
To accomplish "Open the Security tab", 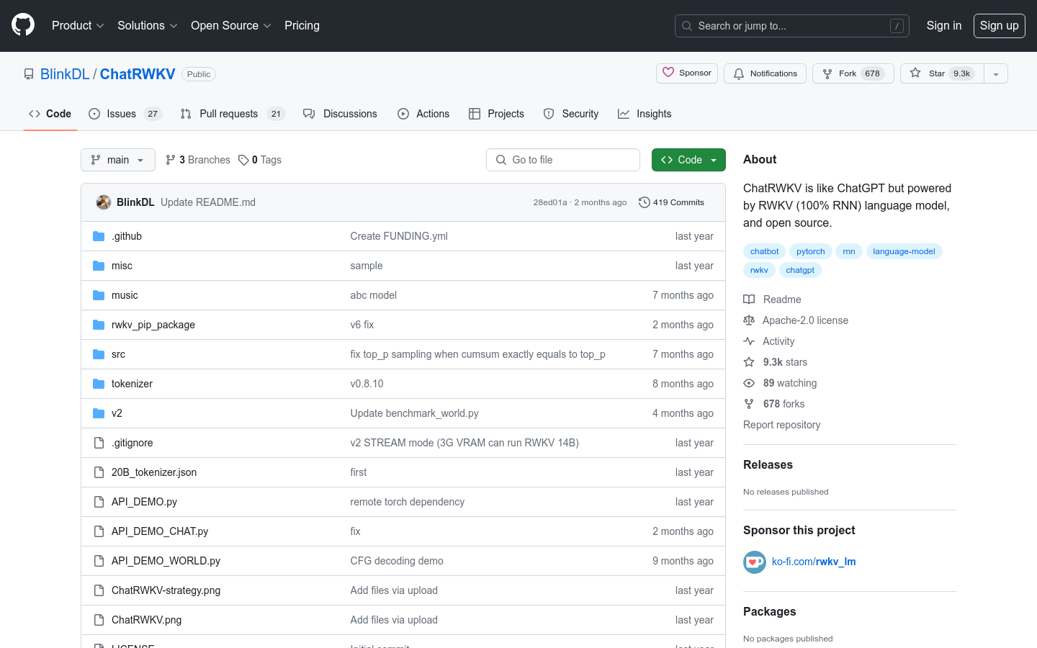I will (x=571, y=114).
